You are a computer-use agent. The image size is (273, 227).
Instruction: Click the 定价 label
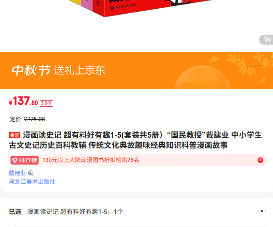pyautogui.click(x=15, y=119)
